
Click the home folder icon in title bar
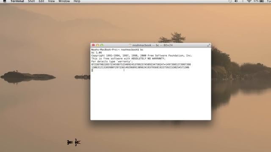click(x=130, y=45)
